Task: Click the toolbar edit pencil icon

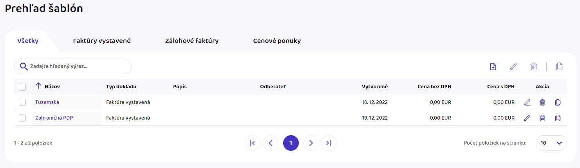Action: click(x=513, y=66)
